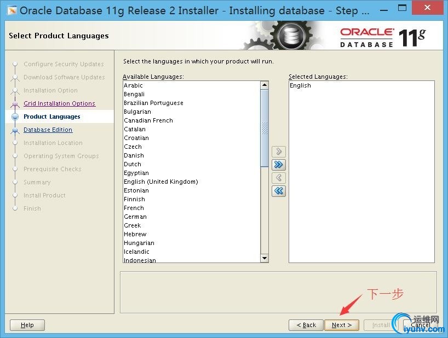
Task: Click the Available Languages scrollbar thumb
Action: click(265, 128)
